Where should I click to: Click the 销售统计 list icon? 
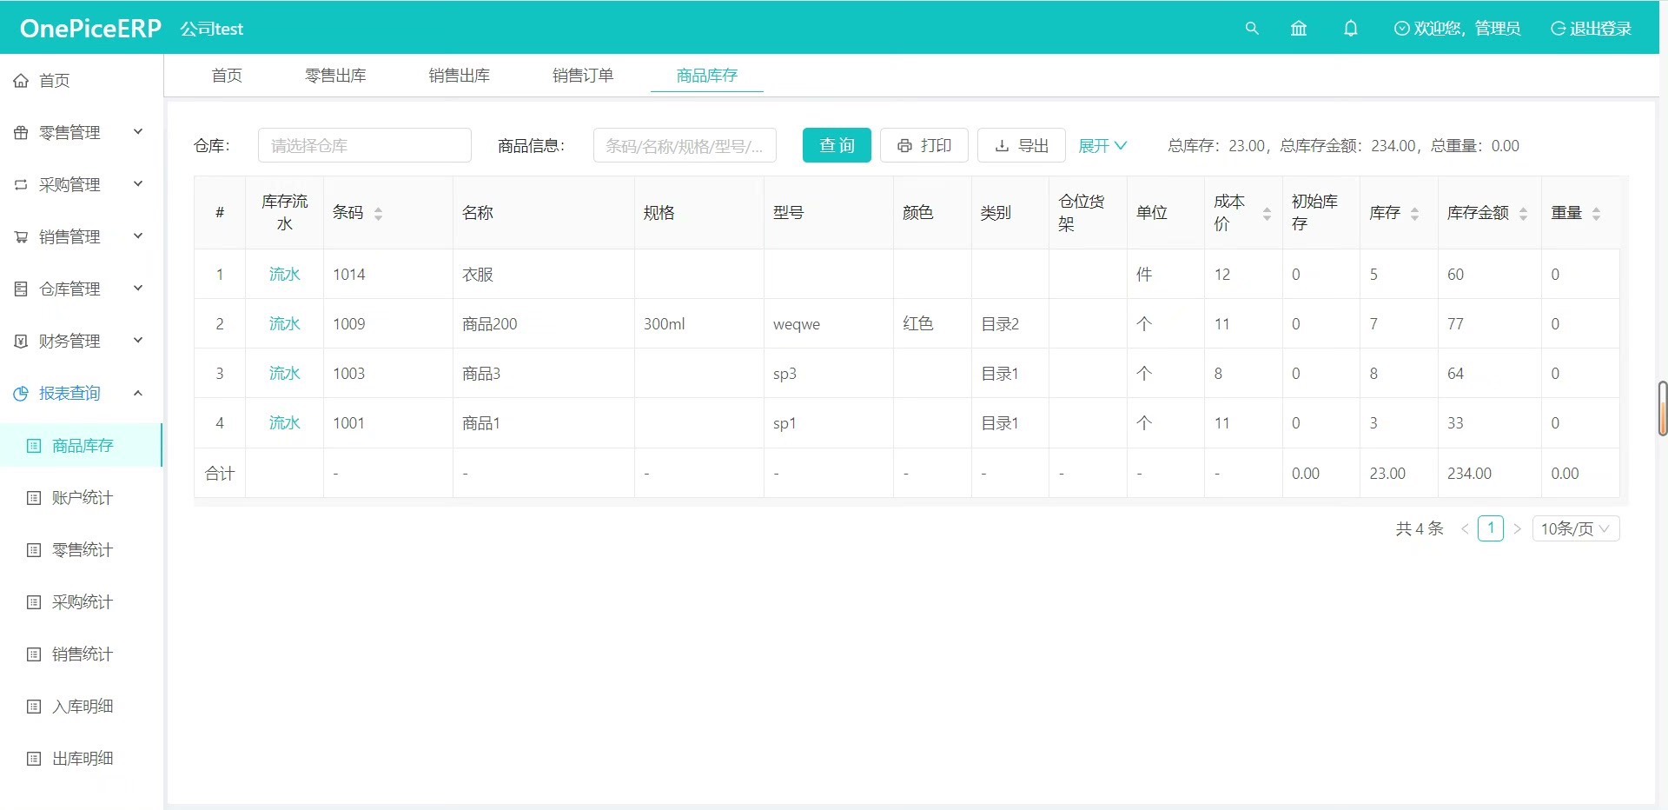point(34,654)
